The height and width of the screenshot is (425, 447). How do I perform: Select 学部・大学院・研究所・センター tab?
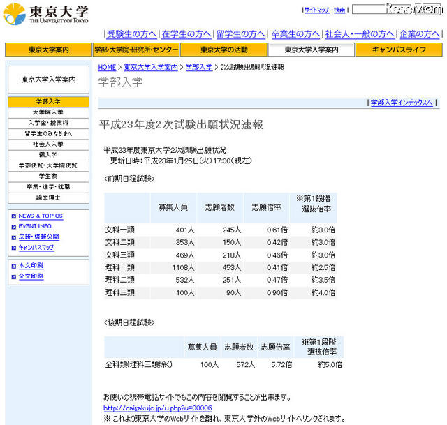click(136, 50)
